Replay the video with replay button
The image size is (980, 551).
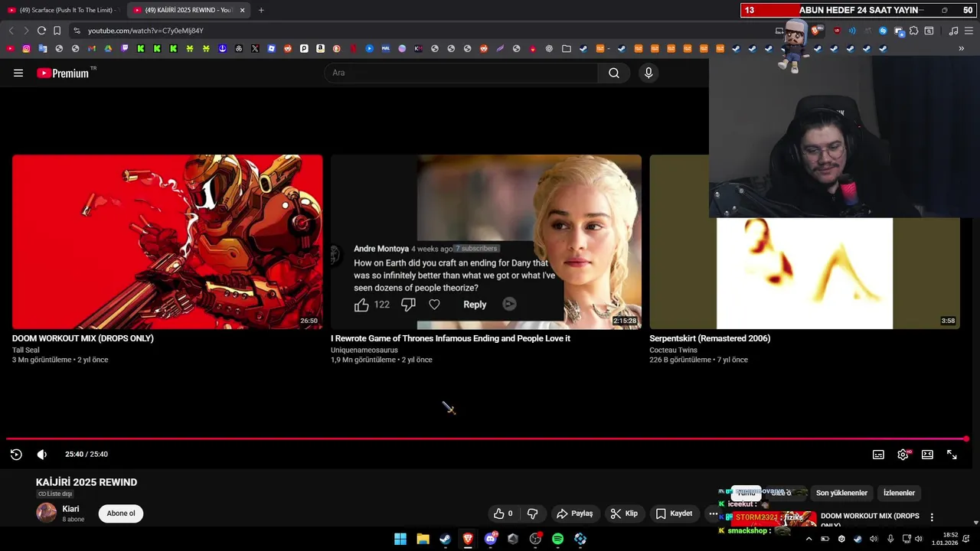(16, 455)
